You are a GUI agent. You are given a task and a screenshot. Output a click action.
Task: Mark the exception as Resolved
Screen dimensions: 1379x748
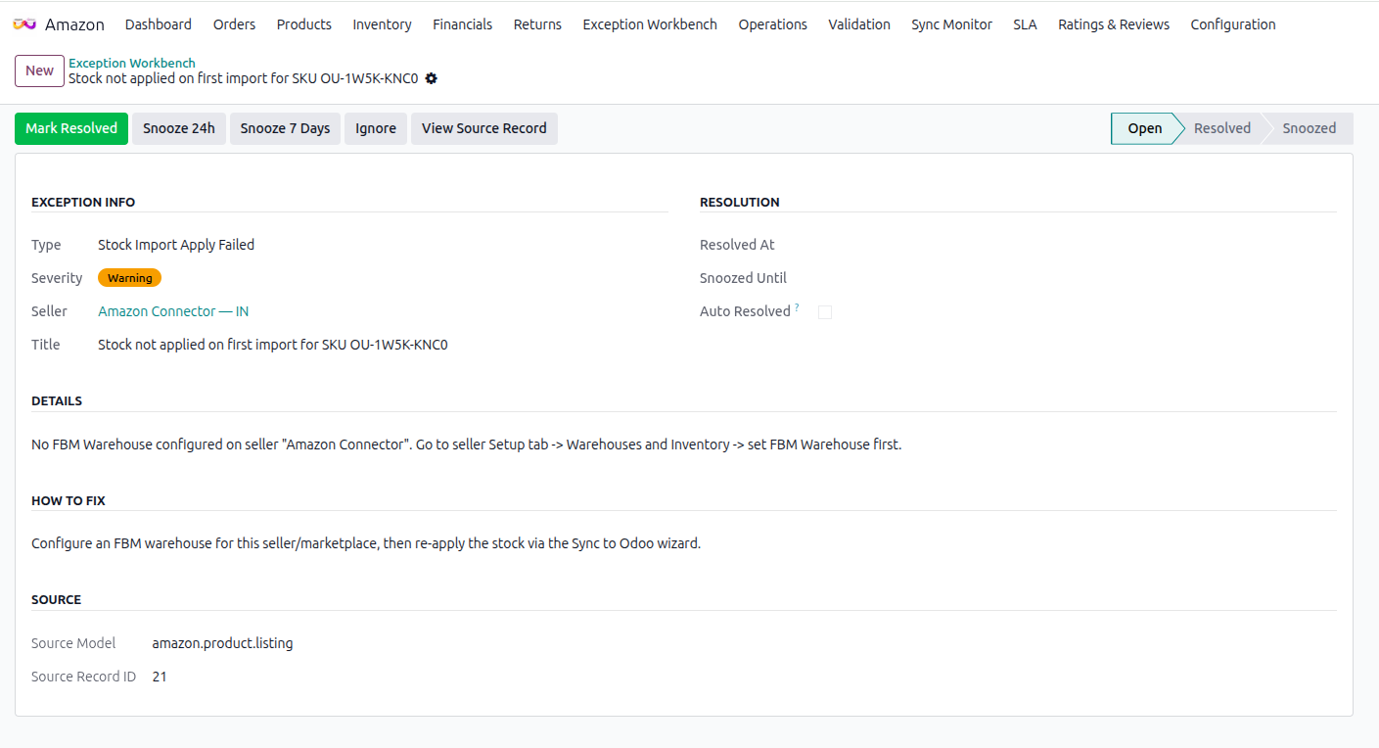(71, 128)
